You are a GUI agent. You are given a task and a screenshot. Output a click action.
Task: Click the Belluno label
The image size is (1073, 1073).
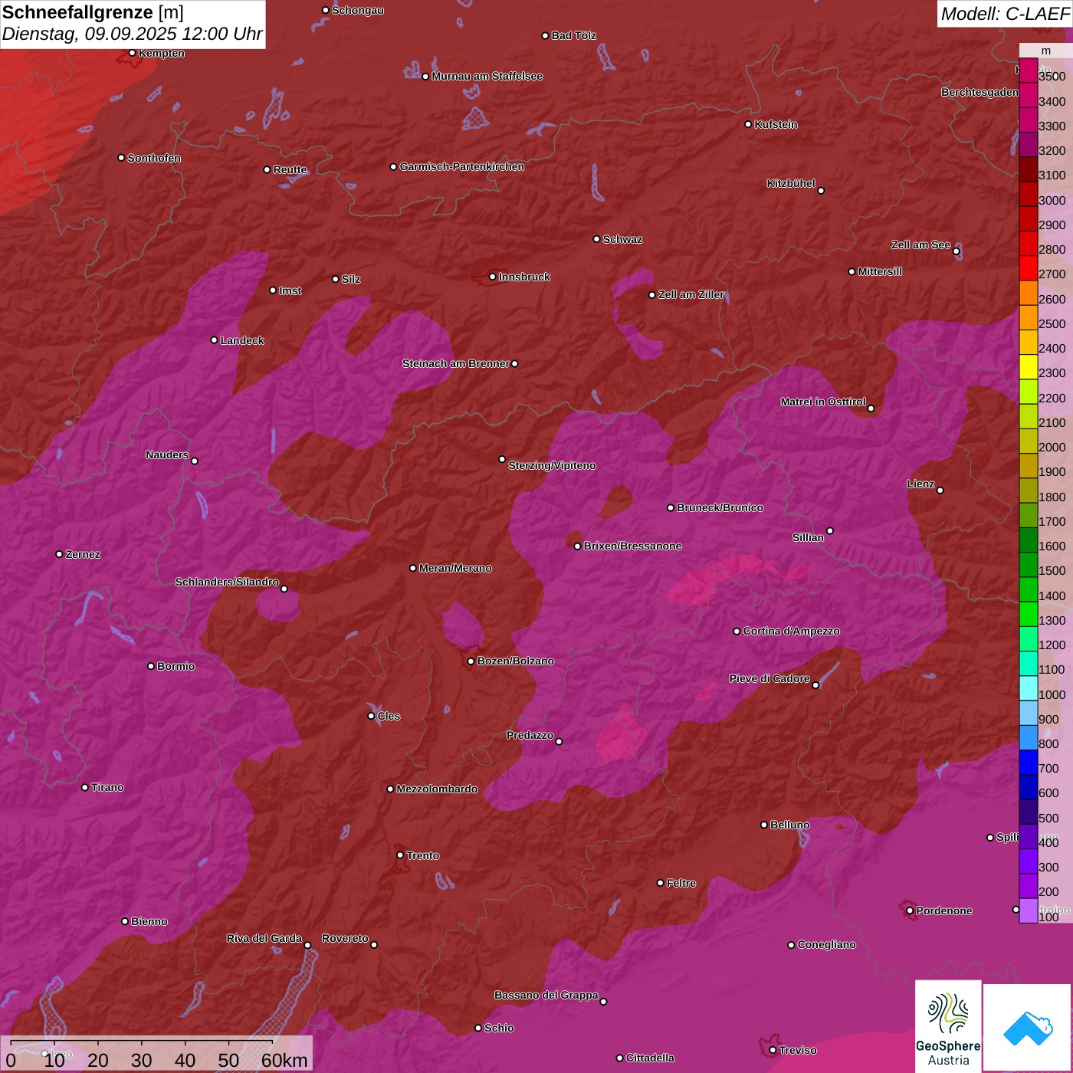click(x=790, y=825)
